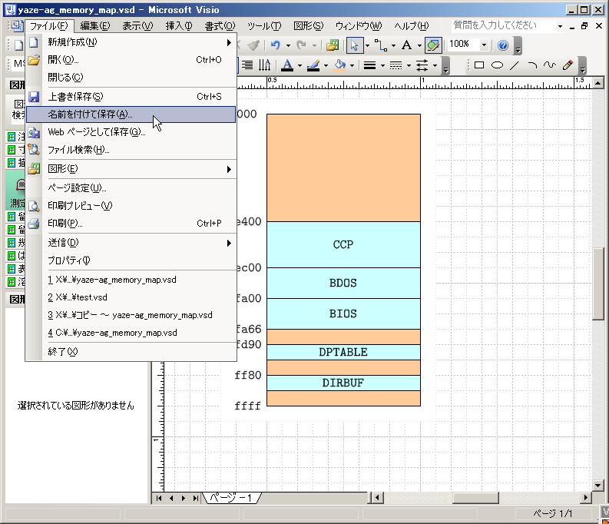Select the Pointer tool
This screenshot has height=524, width=609.
(354, 45)
